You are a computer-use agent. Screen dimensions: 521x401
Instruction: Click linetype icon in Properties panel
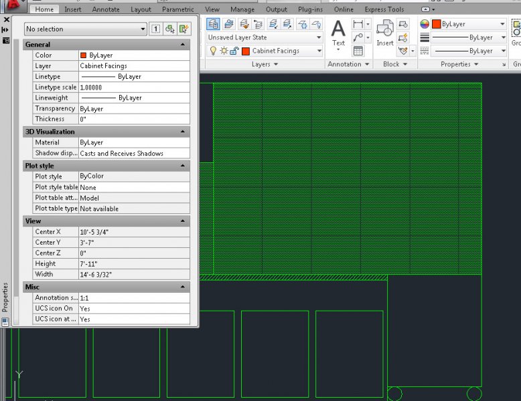pyautogui.click(x=425, y=51)
